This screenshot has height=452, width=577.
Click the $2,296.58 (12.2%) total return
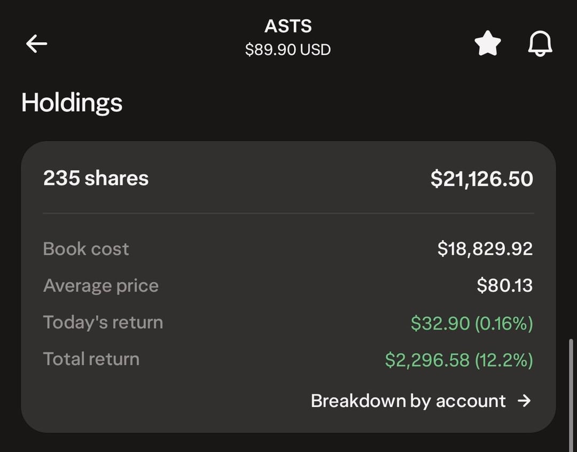pyautogui.click(x=458, y=360)
